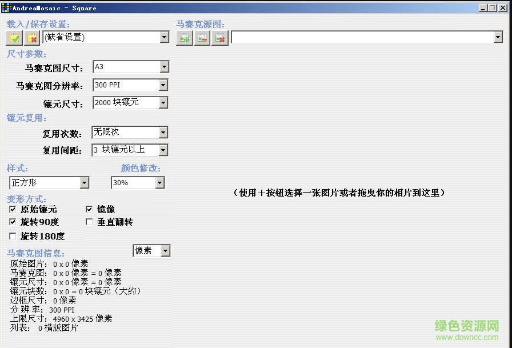Screen dimensions: 512x348
Task: Click the 镶元块数 info line
Action: (x=75, y=291)
